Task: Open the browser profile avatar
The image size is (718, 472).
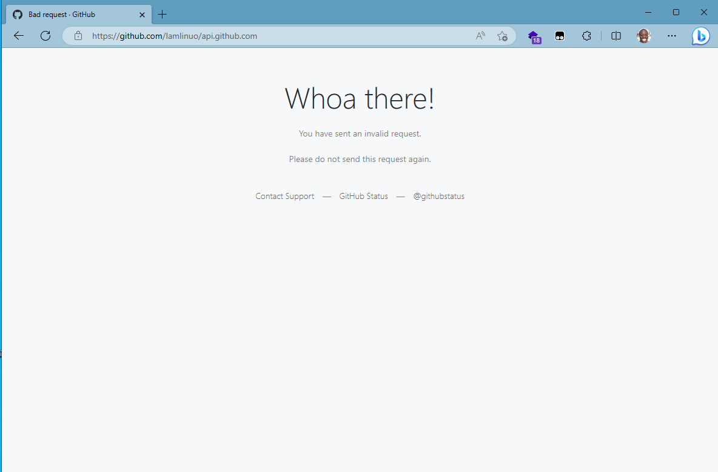Action: [x=643, y=36]
